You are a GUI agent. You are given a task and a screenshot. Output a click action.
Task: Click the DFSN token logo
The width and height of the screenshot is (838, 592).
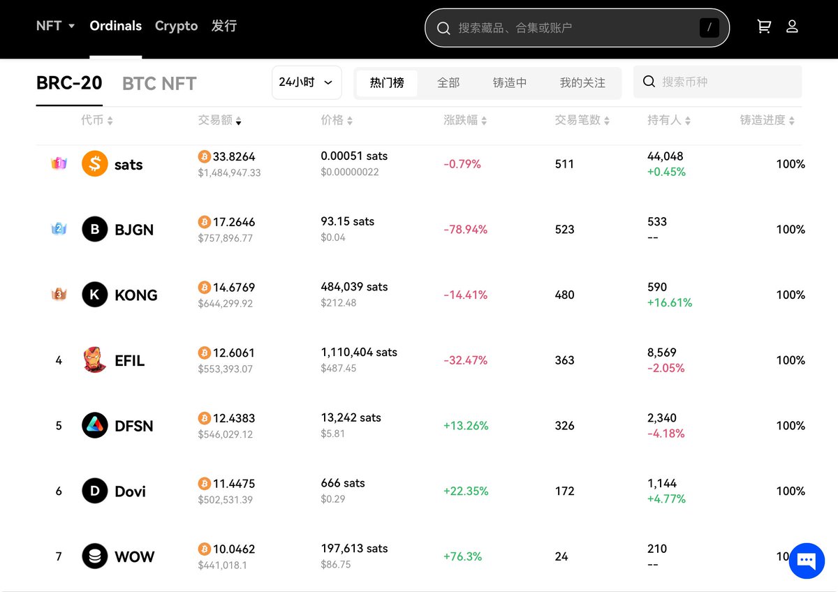(x=95, y=425)
